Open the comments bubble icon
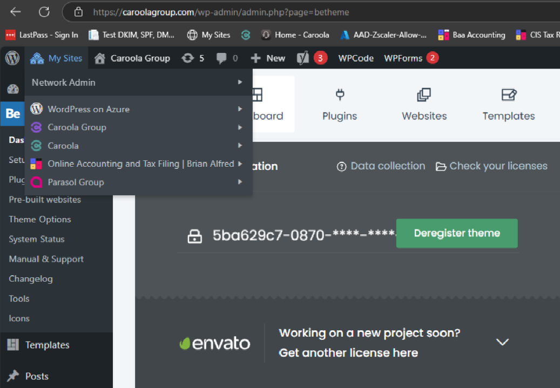This screenshot has width=560, height=388. [221, 58]
